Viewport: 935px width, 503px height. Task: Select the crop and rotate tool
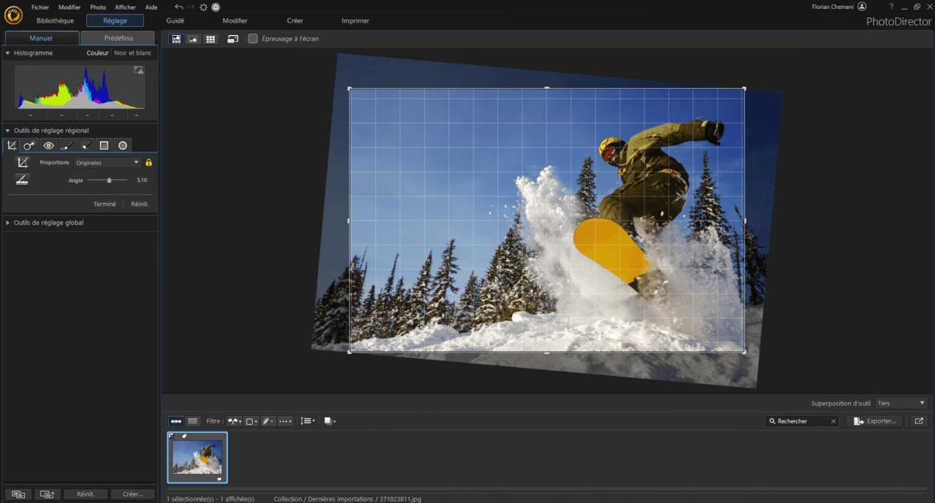coord(11,145)
